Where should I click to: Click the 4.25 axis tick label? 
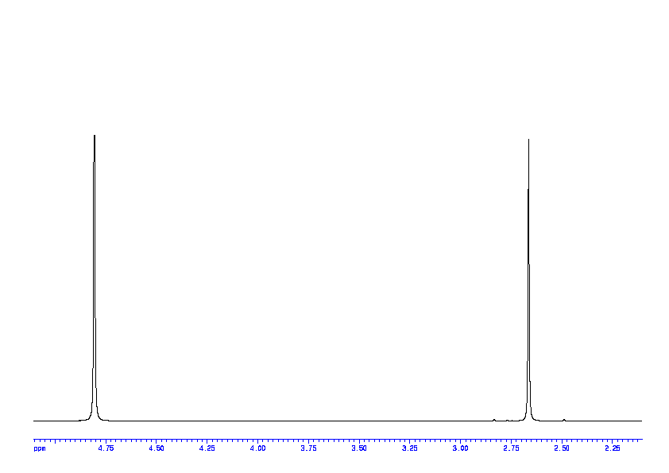(207, 448)
